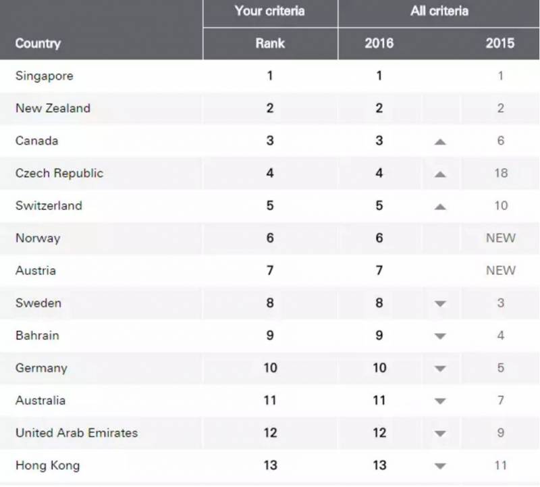Click the down arrow in Germany's row
The width and height of the screenshot is (540, 487).
[x=441, y=368]
